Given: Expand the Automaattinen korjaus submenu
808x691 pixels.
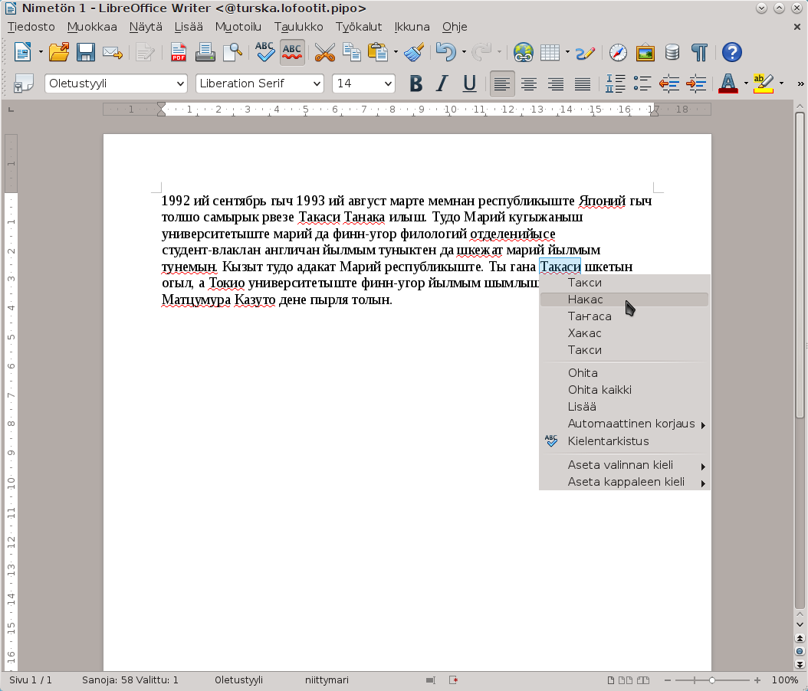Looking at the screenshot, I should [x=624, y=424].
